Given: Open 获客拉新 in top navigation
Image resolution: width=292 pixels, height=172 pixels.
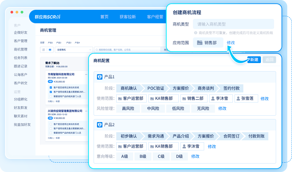Looking at the screenshot, I should [x=128, y=17].
